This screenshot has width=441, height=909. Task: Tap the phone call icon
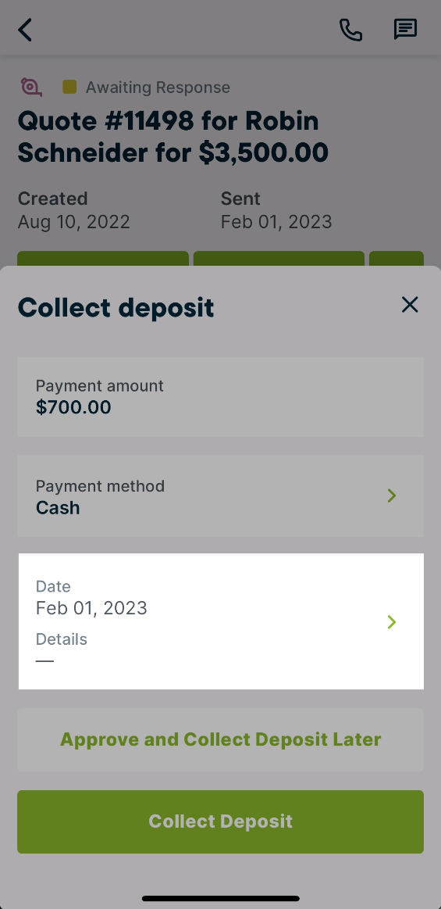[350, 30]
